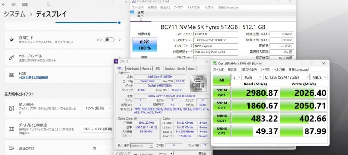The height and width of the screenshot is (155, 348).
Task: Switch to the Mainboard tab in CPU-Z
Action: pyautogui.click(x=133, y=68)
